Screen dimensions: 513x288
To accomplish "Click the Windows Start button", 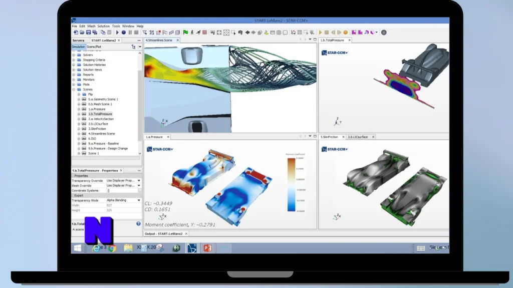I will click(x=78, y=248).
